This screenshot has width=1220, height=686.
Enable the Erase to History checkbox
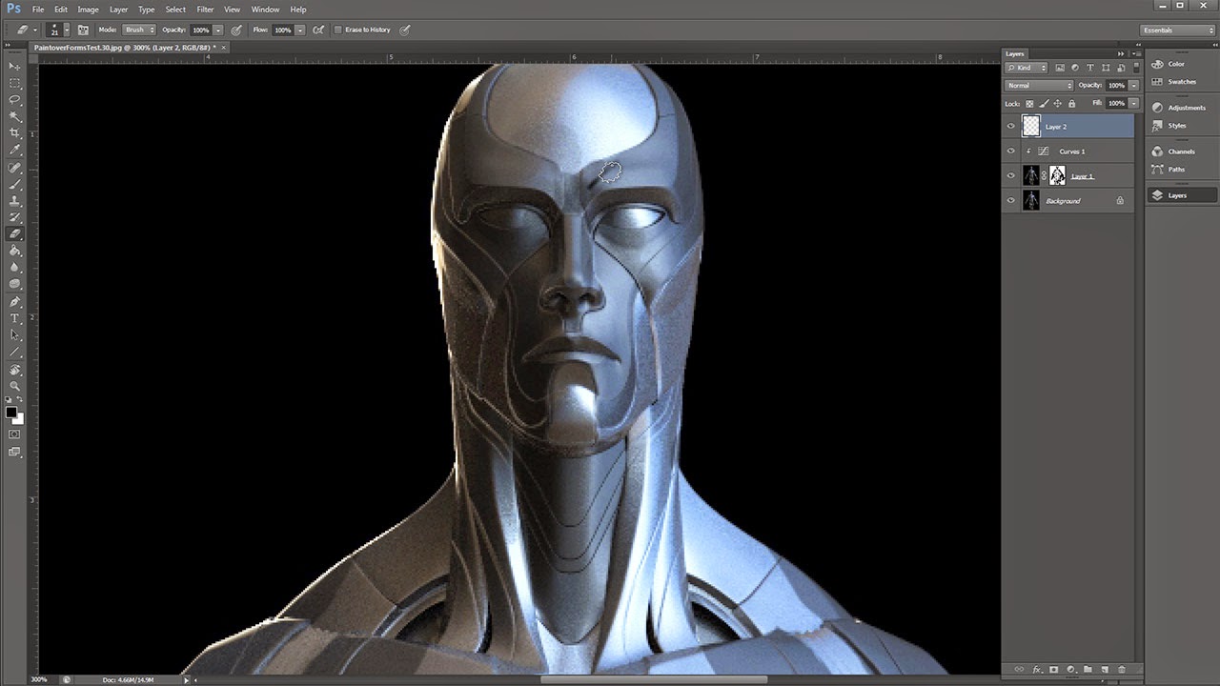point(338,30)
